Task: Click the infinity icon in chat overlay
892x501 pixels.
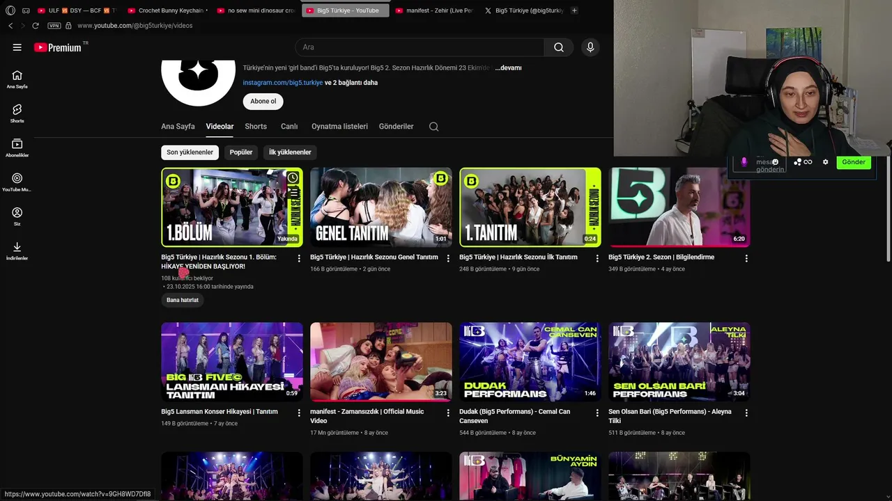Action: [808, 162]
